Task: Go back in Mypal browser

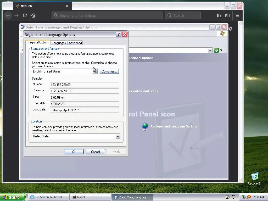Action: coord(8,15)
